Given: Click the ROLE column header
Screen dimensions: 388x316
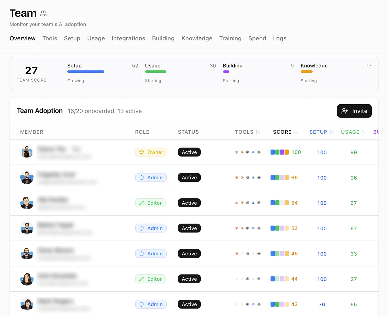Looking at the screenshot, I should tap(142, 132).
